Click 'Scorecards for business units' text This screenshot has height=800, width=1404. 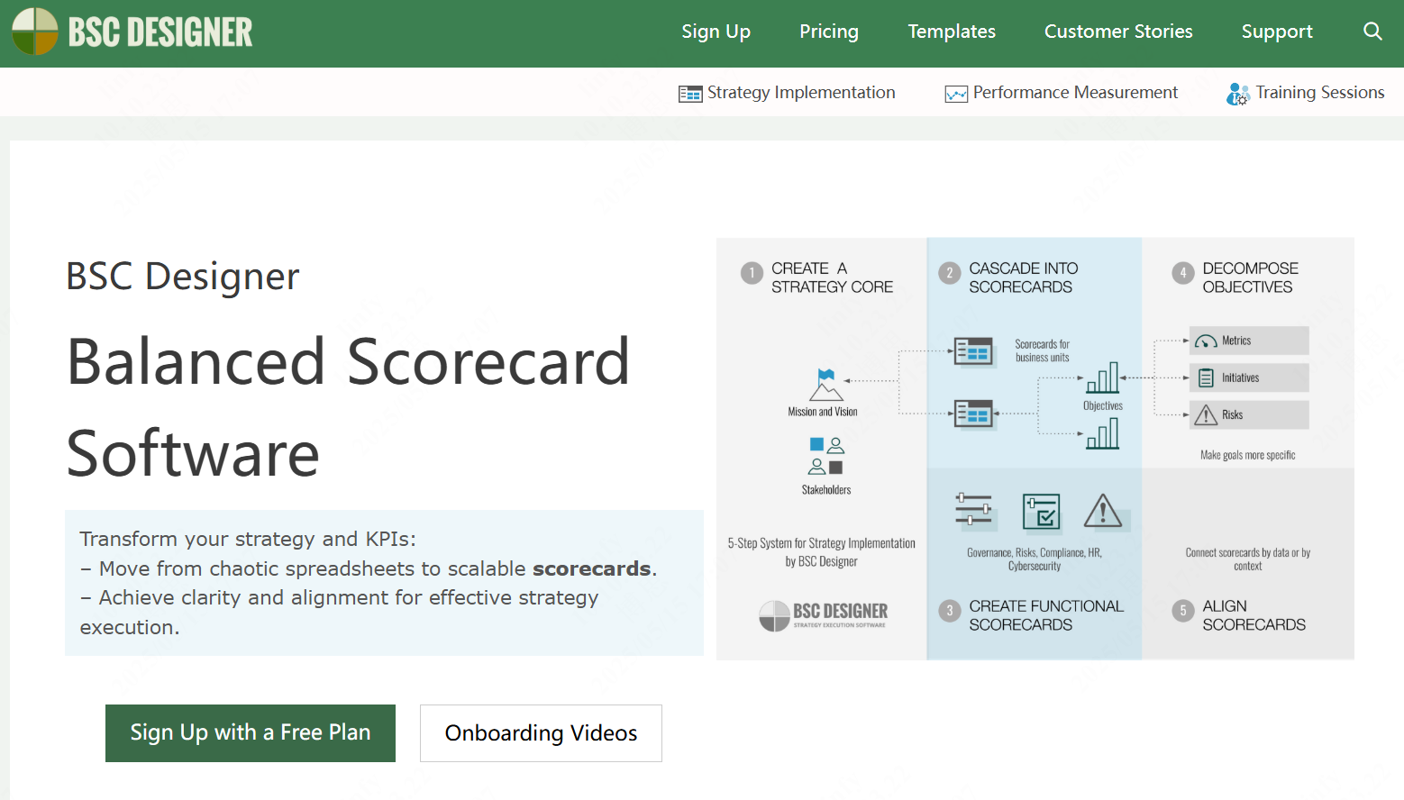coord(1042,351)
